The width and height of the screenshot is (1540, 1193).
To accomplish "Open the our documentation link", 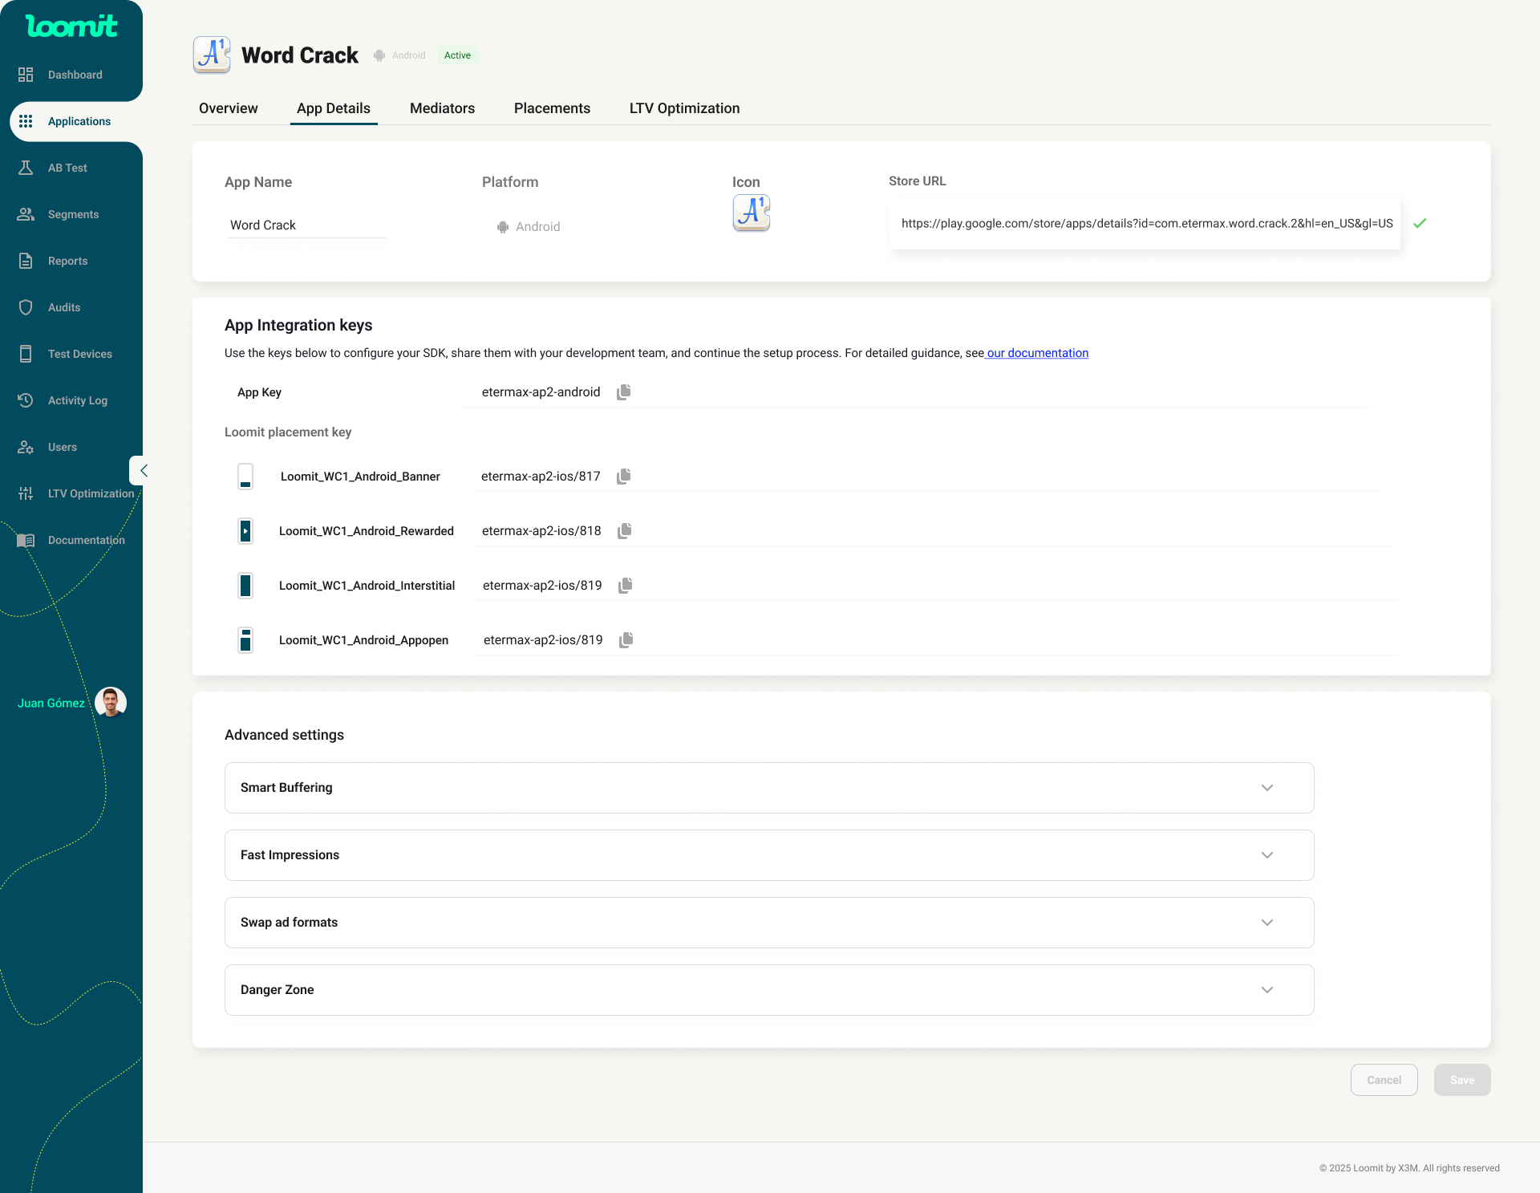I will coord(1037,353).
